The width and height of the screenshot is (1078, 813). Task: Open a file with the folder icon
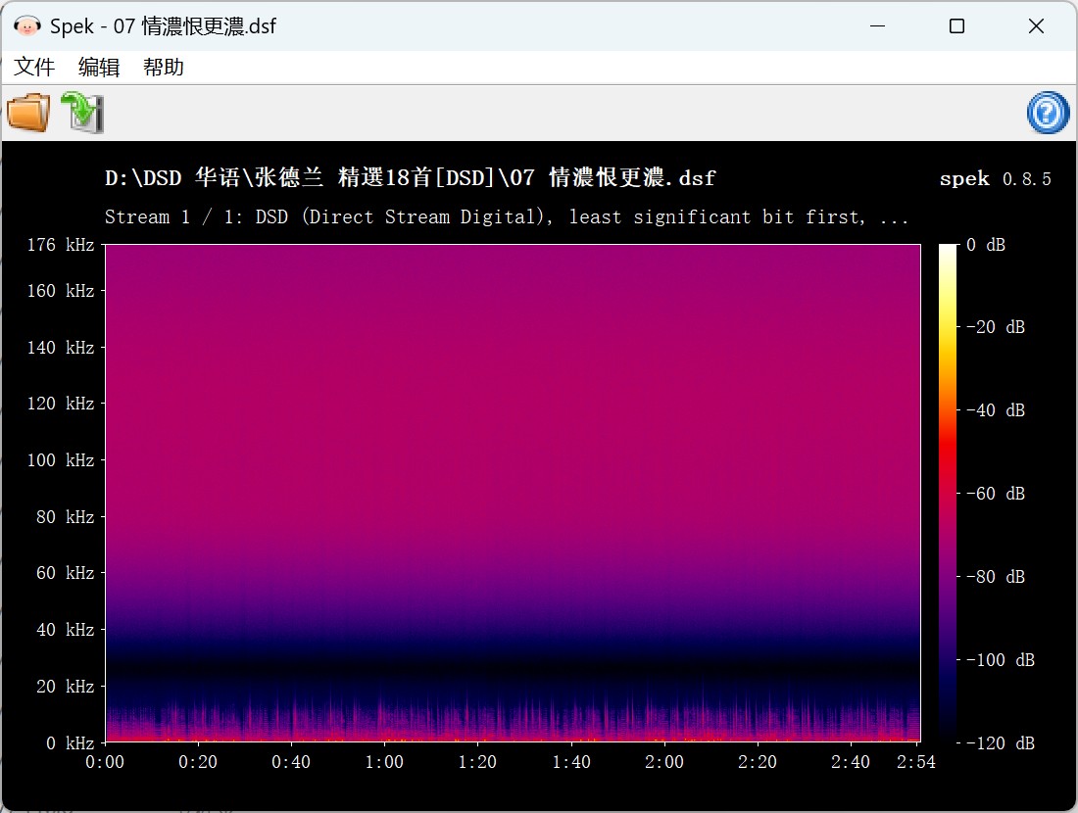(28, 113)
